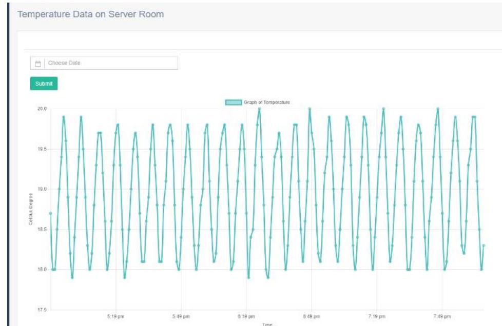
Task: Submit the selected date
Action: tap(44, 84)
